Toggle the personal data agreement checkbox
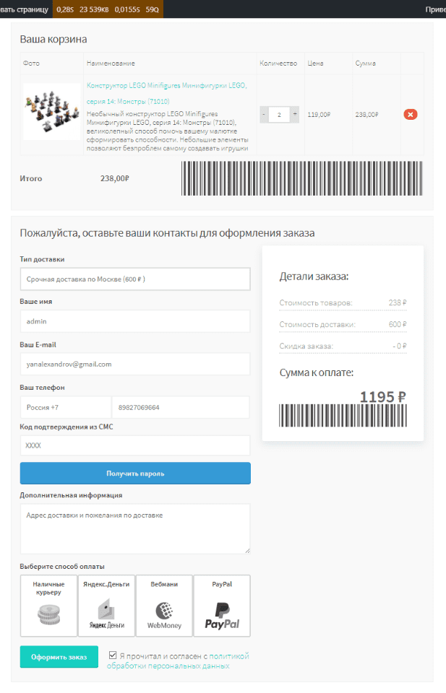Image resolution: width=446 pixels, height=693 pixels. pos(113,655)
